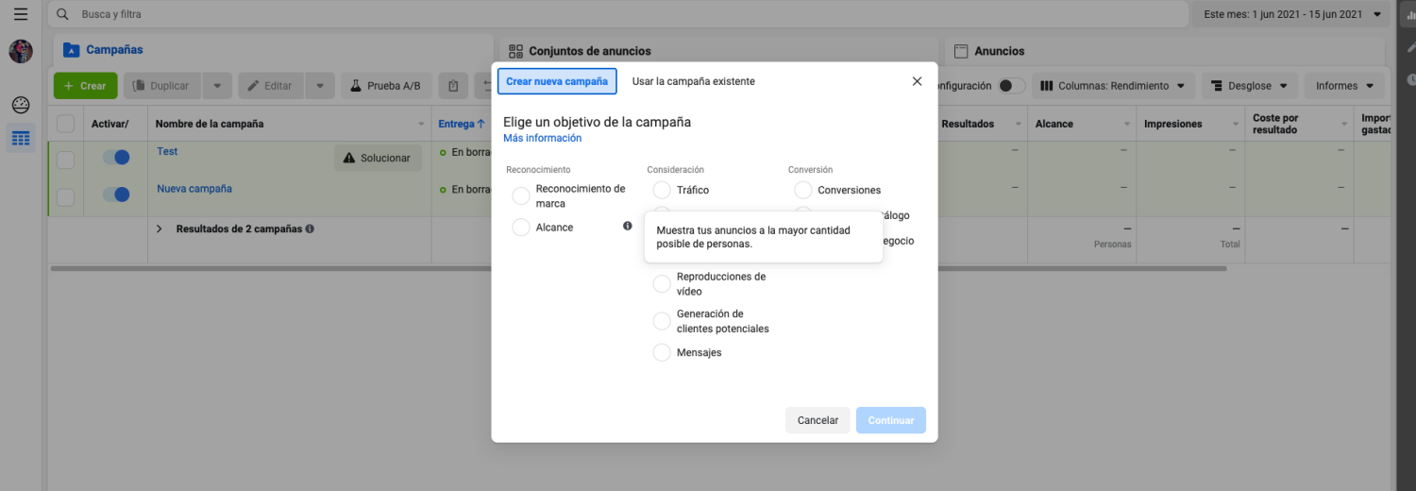Click the Más información link

(x=542, y=138)
